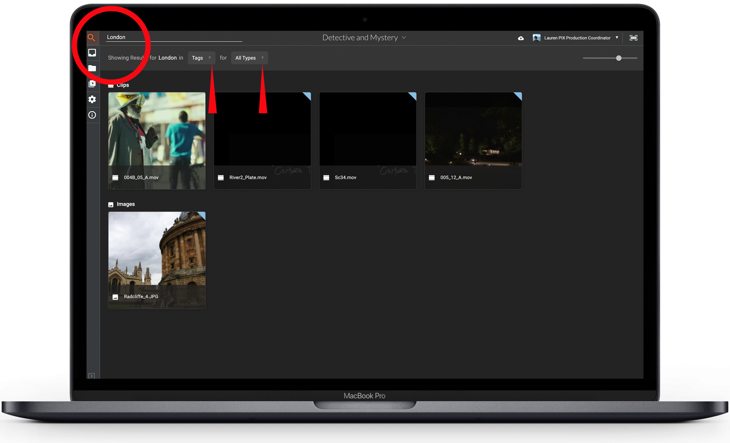
Task: Expand Detective and Mystery project dropdown
Action: click(364, 38)
